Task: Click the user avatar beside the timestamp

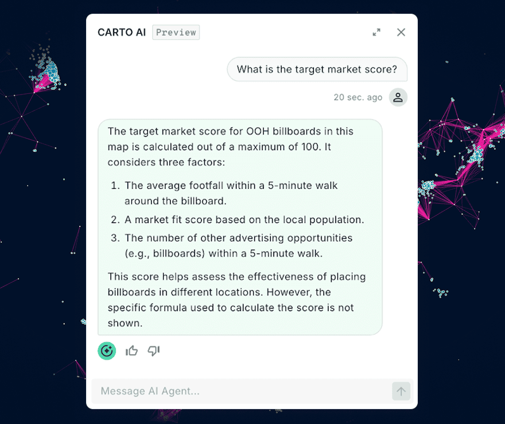Action: [398, 97]
